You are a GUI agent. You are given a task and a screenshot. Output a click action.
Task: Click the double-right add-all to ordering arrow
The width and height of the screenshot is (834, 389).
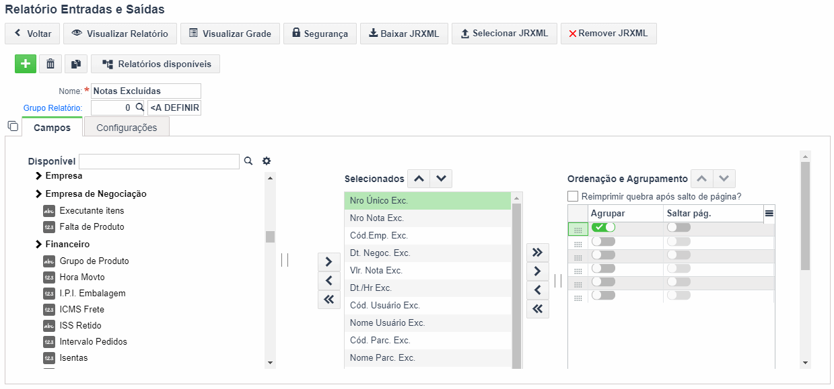[537, 253]
